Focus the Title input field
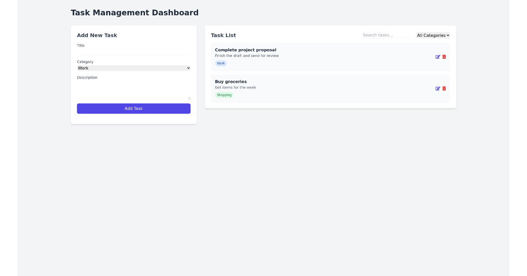Image resolution: width=527 pixels, height=276 pixels. [134, 52]
